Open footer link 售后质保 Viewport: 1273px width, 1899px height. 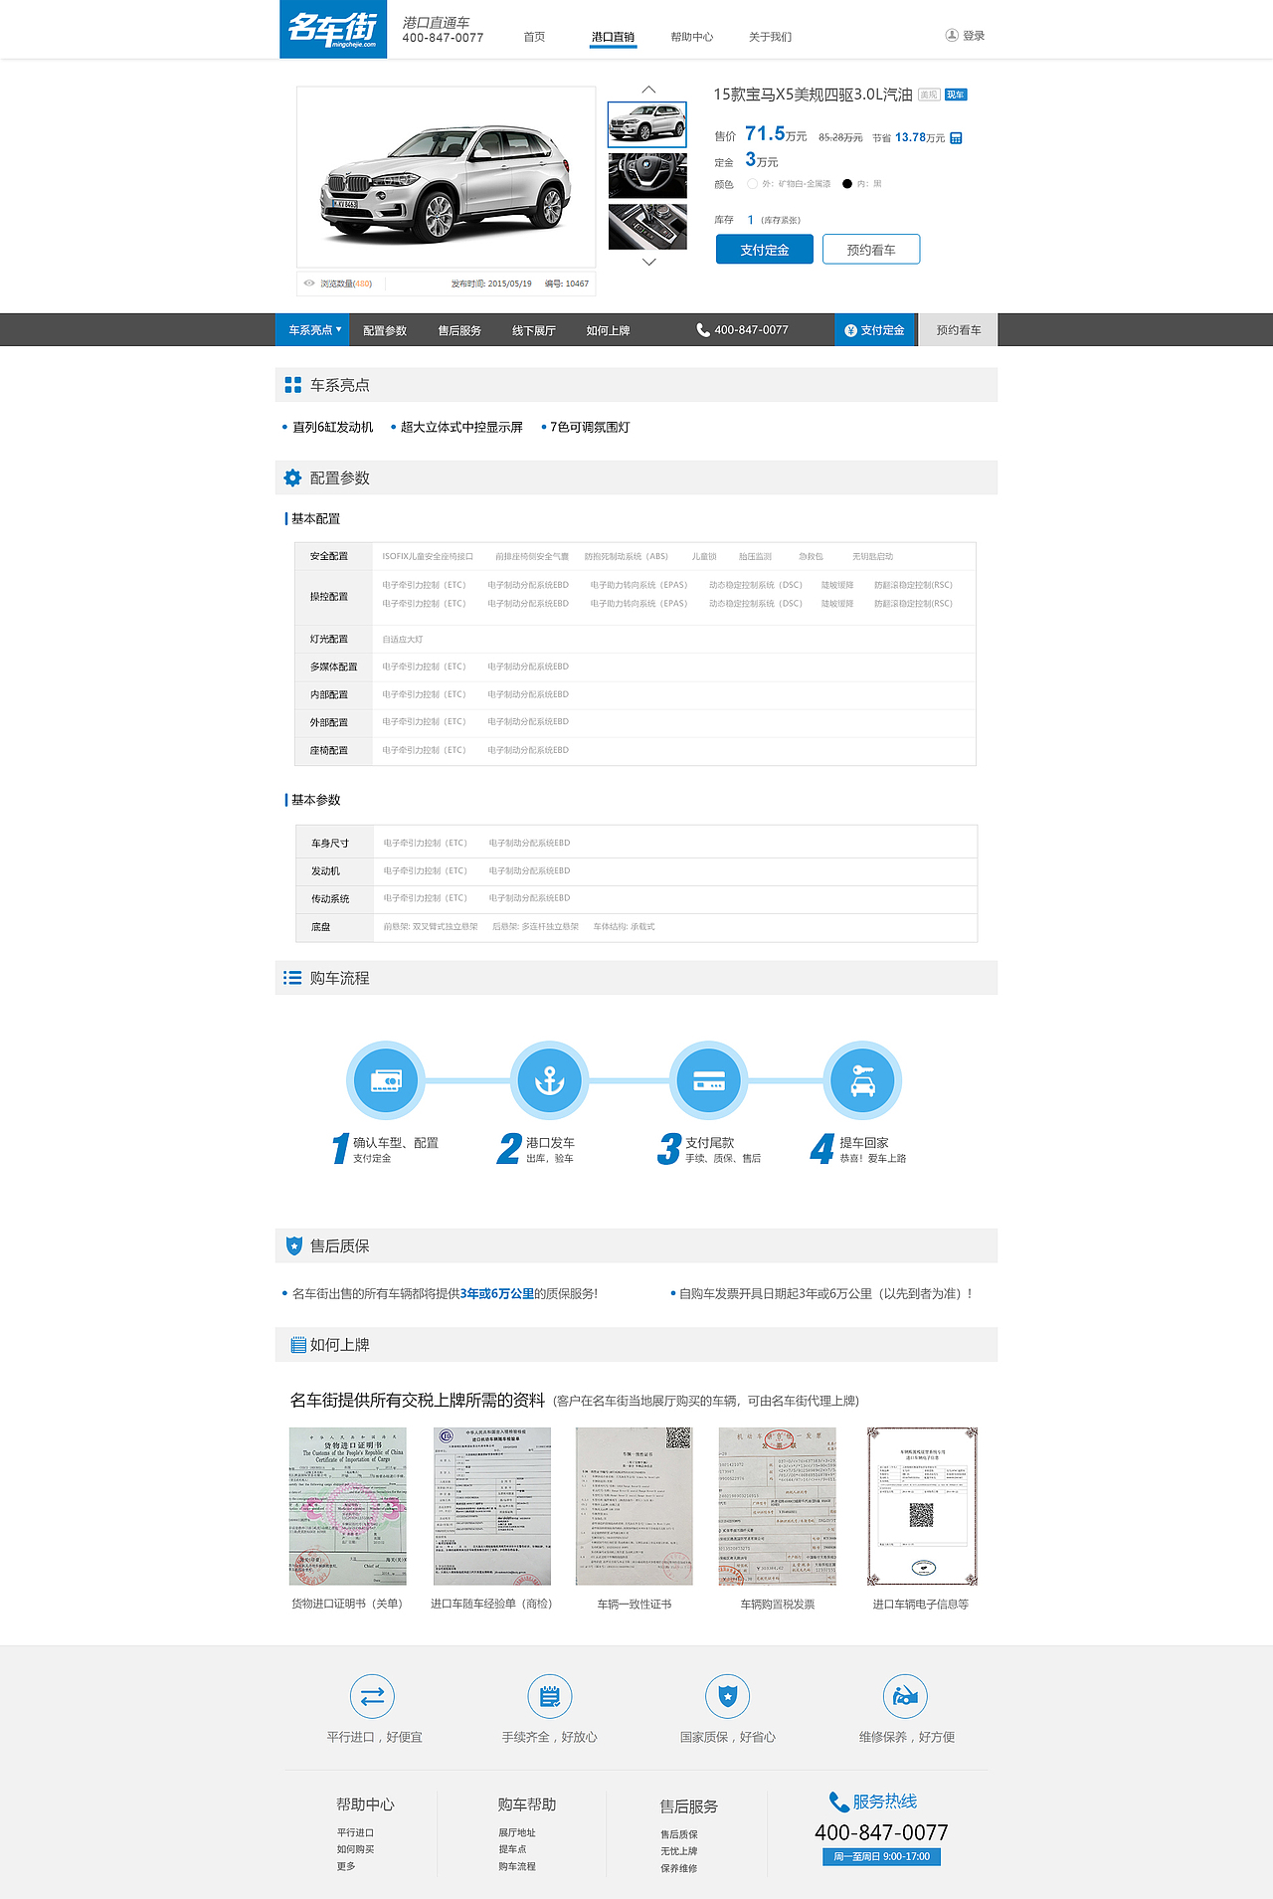(x=679, y=1834)
